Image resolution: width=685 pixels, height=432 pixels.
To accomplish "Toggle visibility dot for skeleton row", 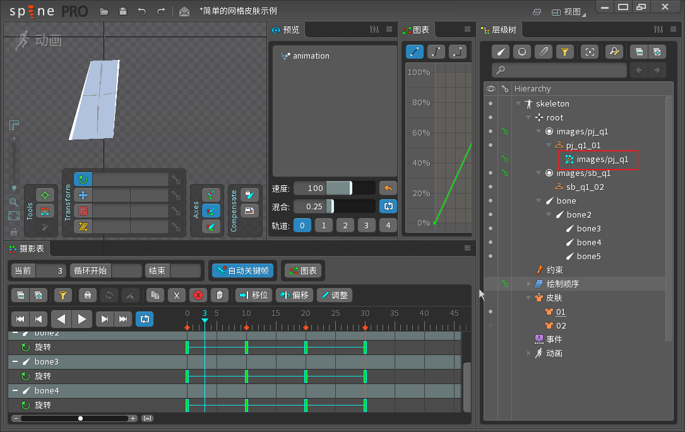I will coord(491,103).
